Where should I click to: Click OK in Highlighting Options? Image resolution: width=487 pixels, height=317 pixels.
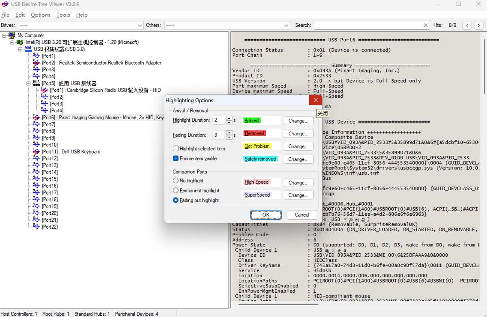tap(266, 215)
